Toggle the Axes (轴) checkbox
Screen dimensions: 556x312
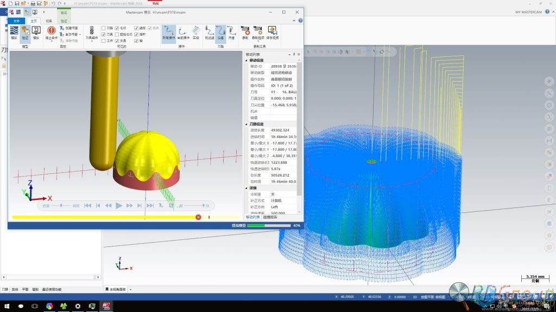136,41
